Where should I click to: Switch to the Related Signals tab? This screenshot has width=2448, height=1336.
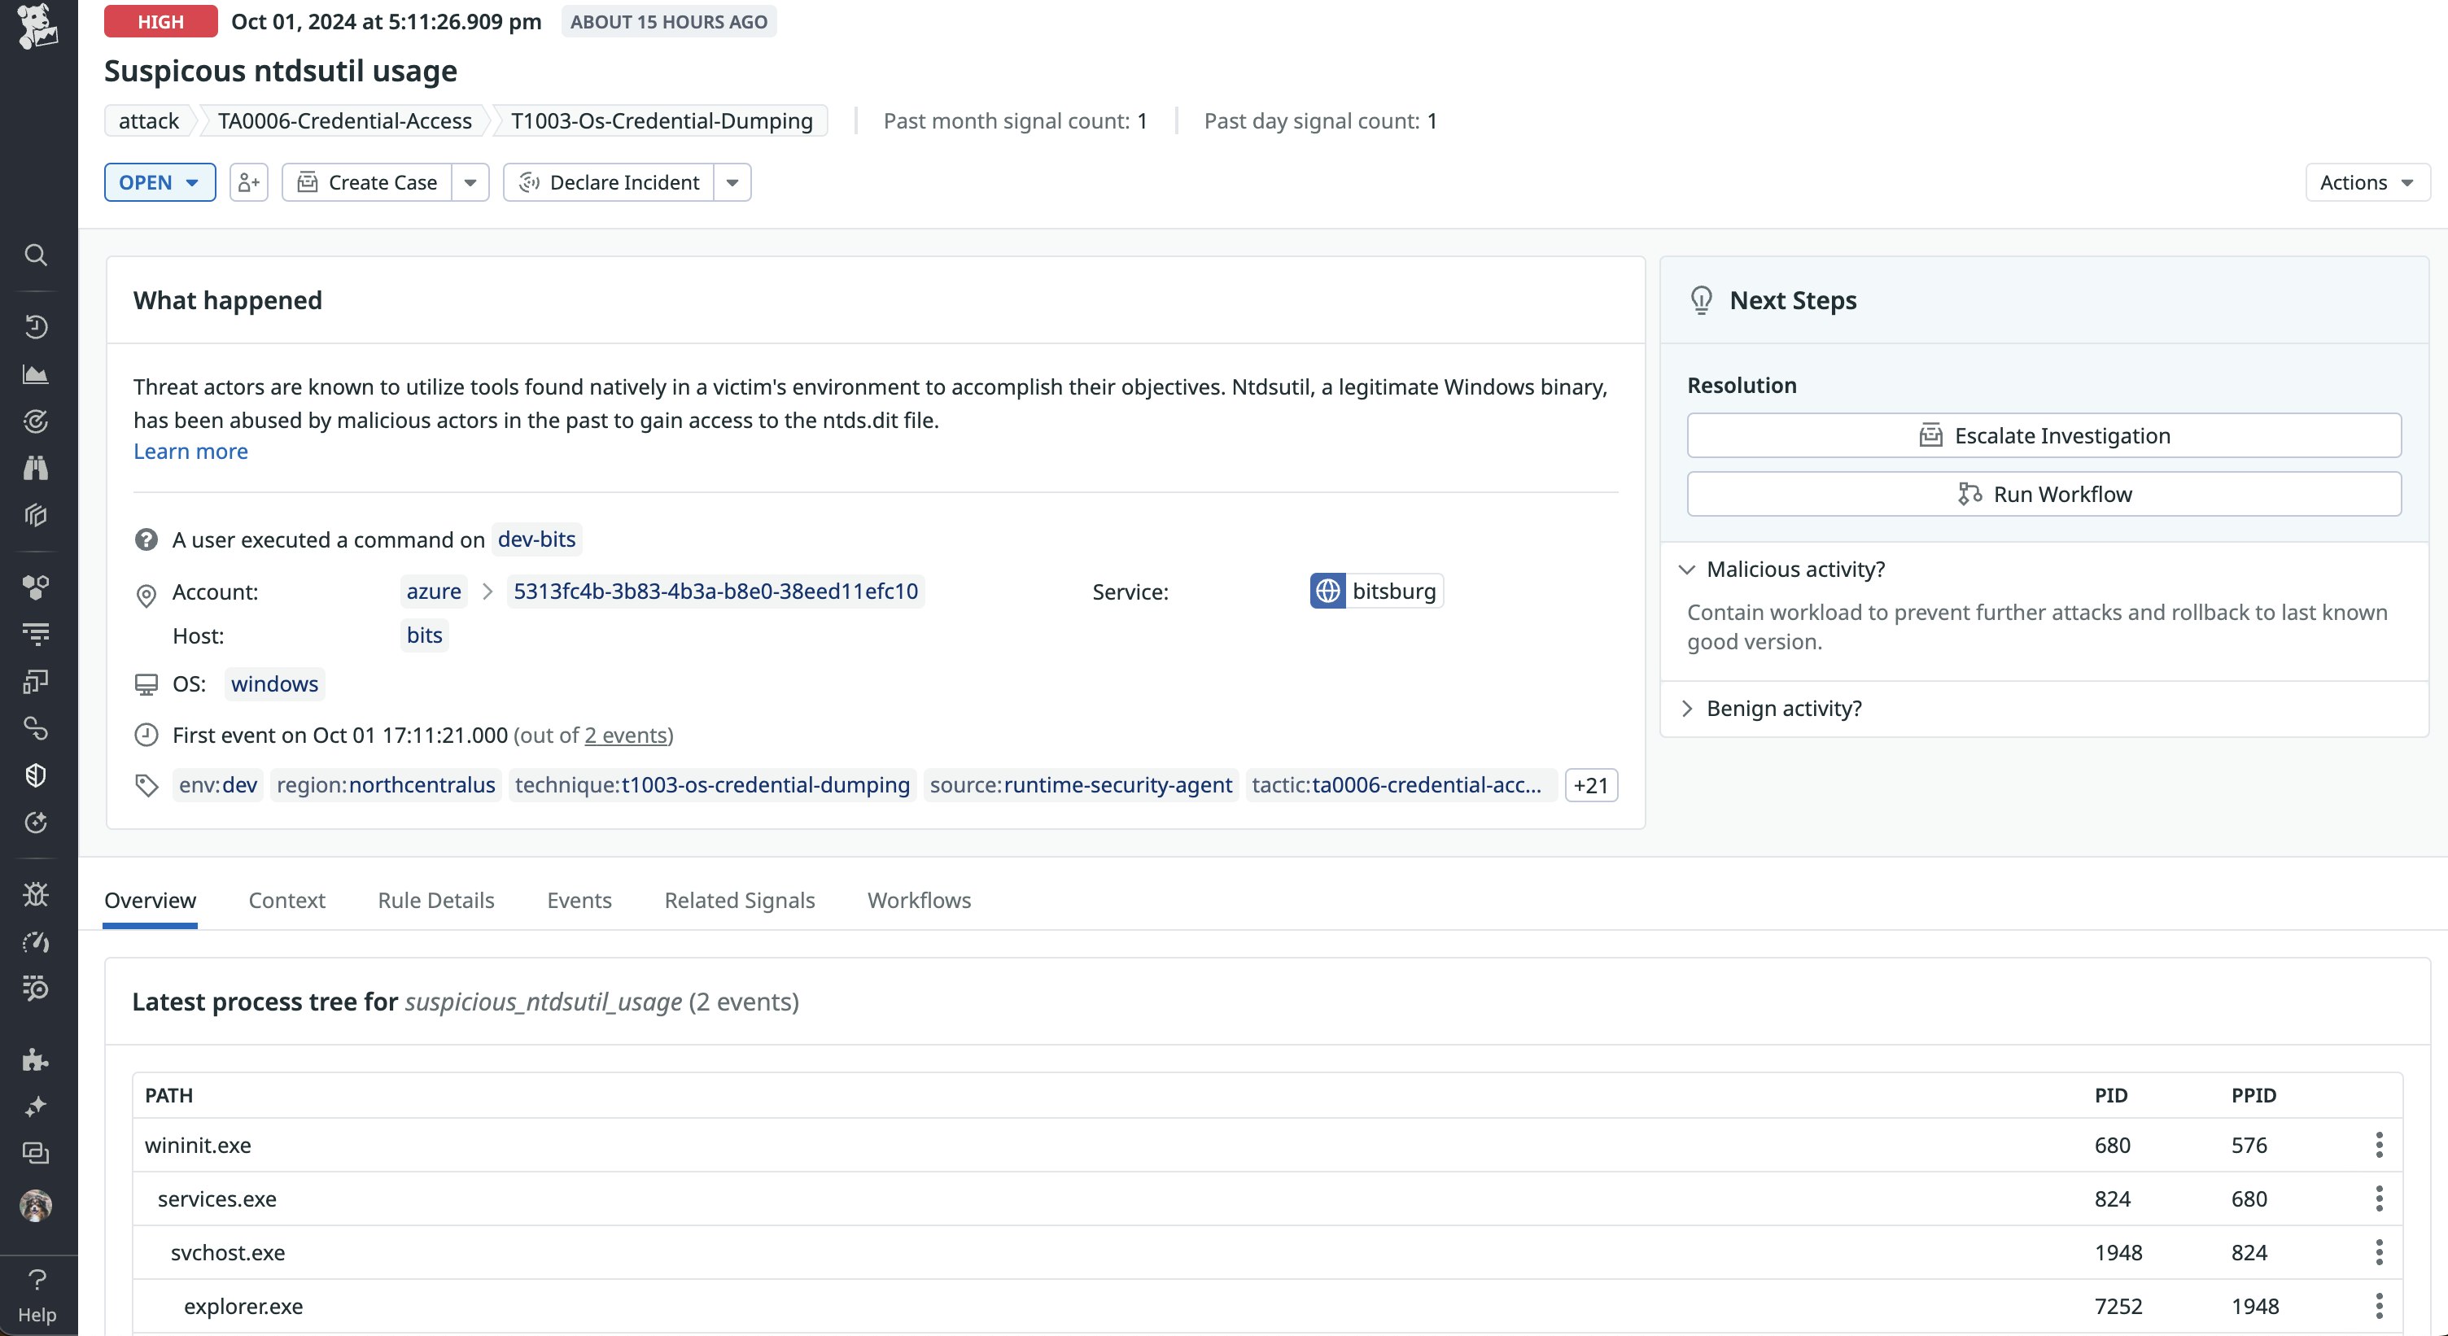(x=739, y=900)
